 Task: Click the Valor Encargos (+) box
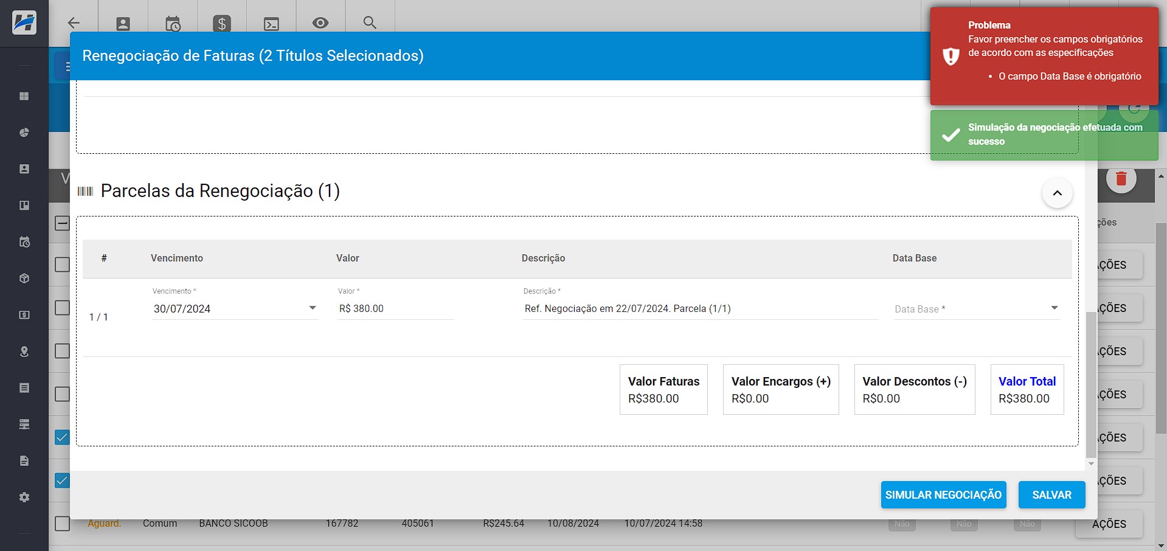coord(781,390)
